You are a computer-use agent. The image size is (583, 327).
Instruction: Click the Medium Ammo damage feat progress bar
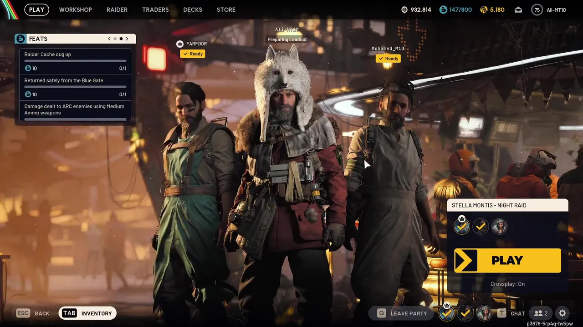76,119
